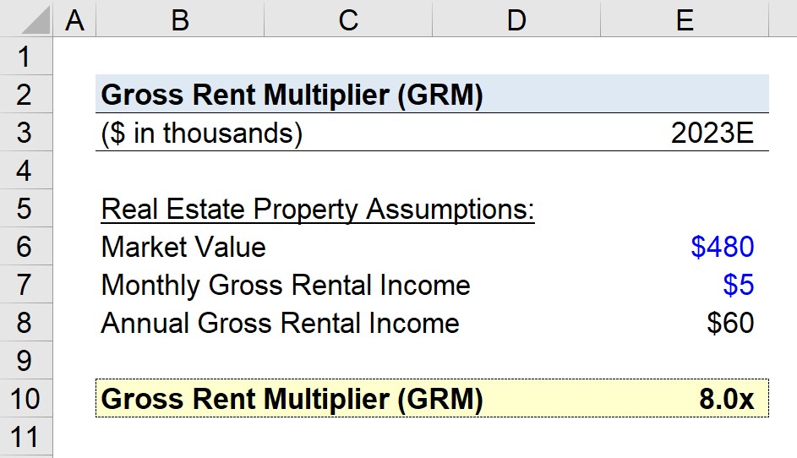
Task: Select column C header
Action: pos(348,19)
